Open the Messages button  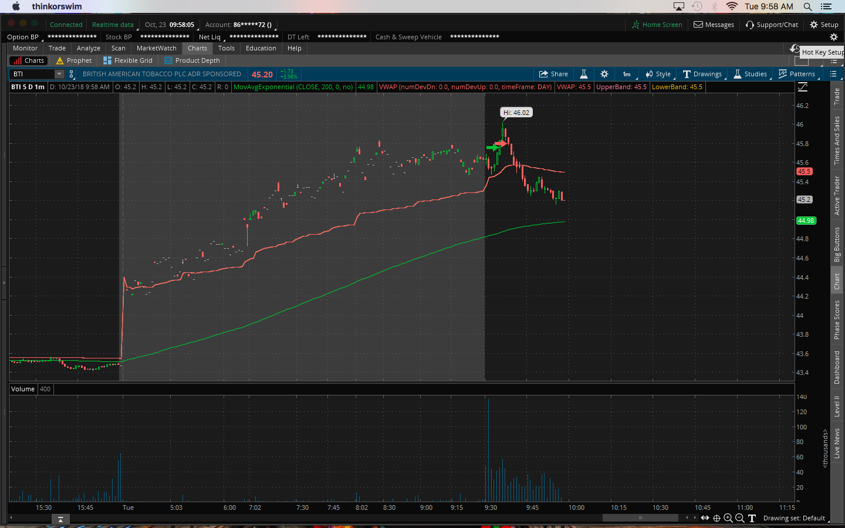pyautogui.click(x=714, y=25)
